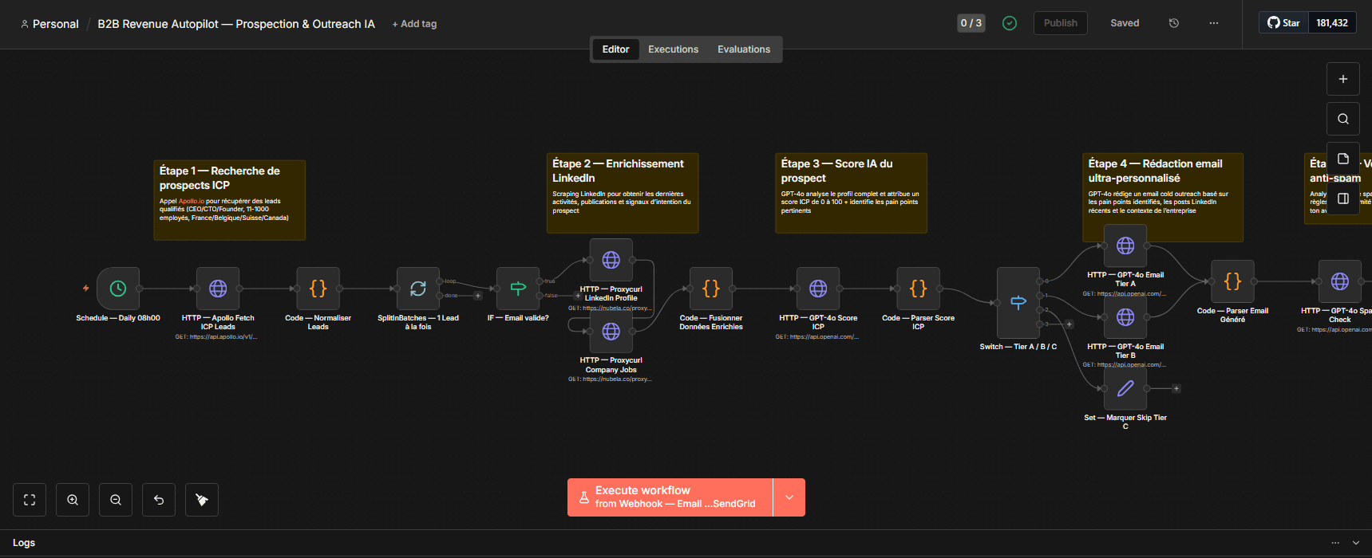Undo zoom with the reset icon
The image size is (1372, 558).
[159, 500]
